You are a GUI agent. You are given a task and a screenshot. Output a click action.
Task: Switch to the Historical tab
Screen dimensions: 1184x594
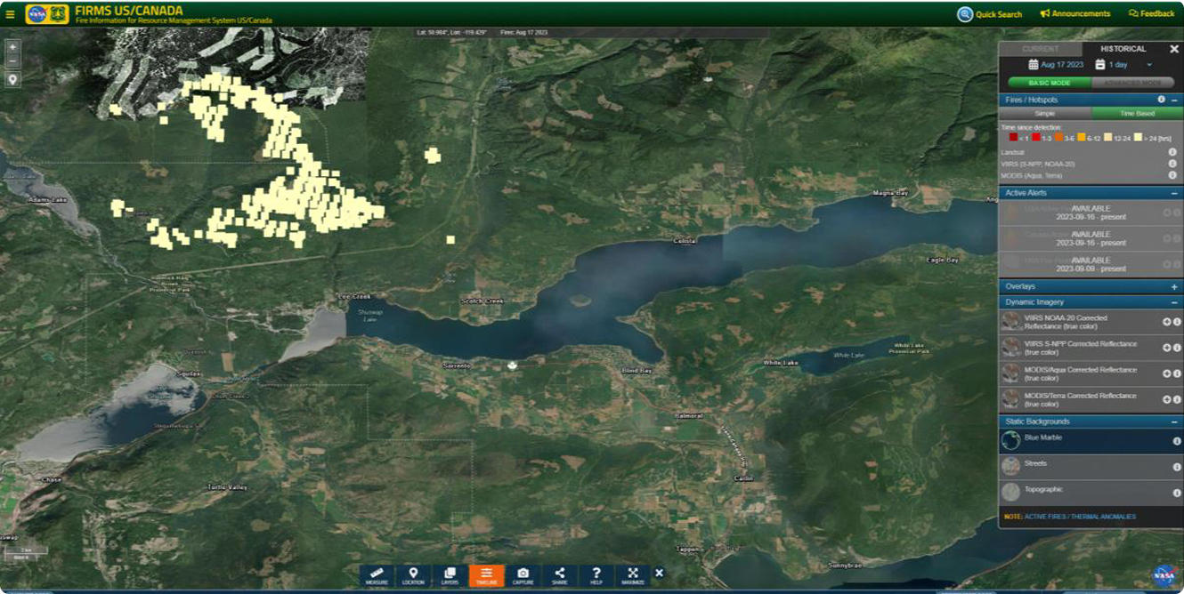[x=1123, y=49]
